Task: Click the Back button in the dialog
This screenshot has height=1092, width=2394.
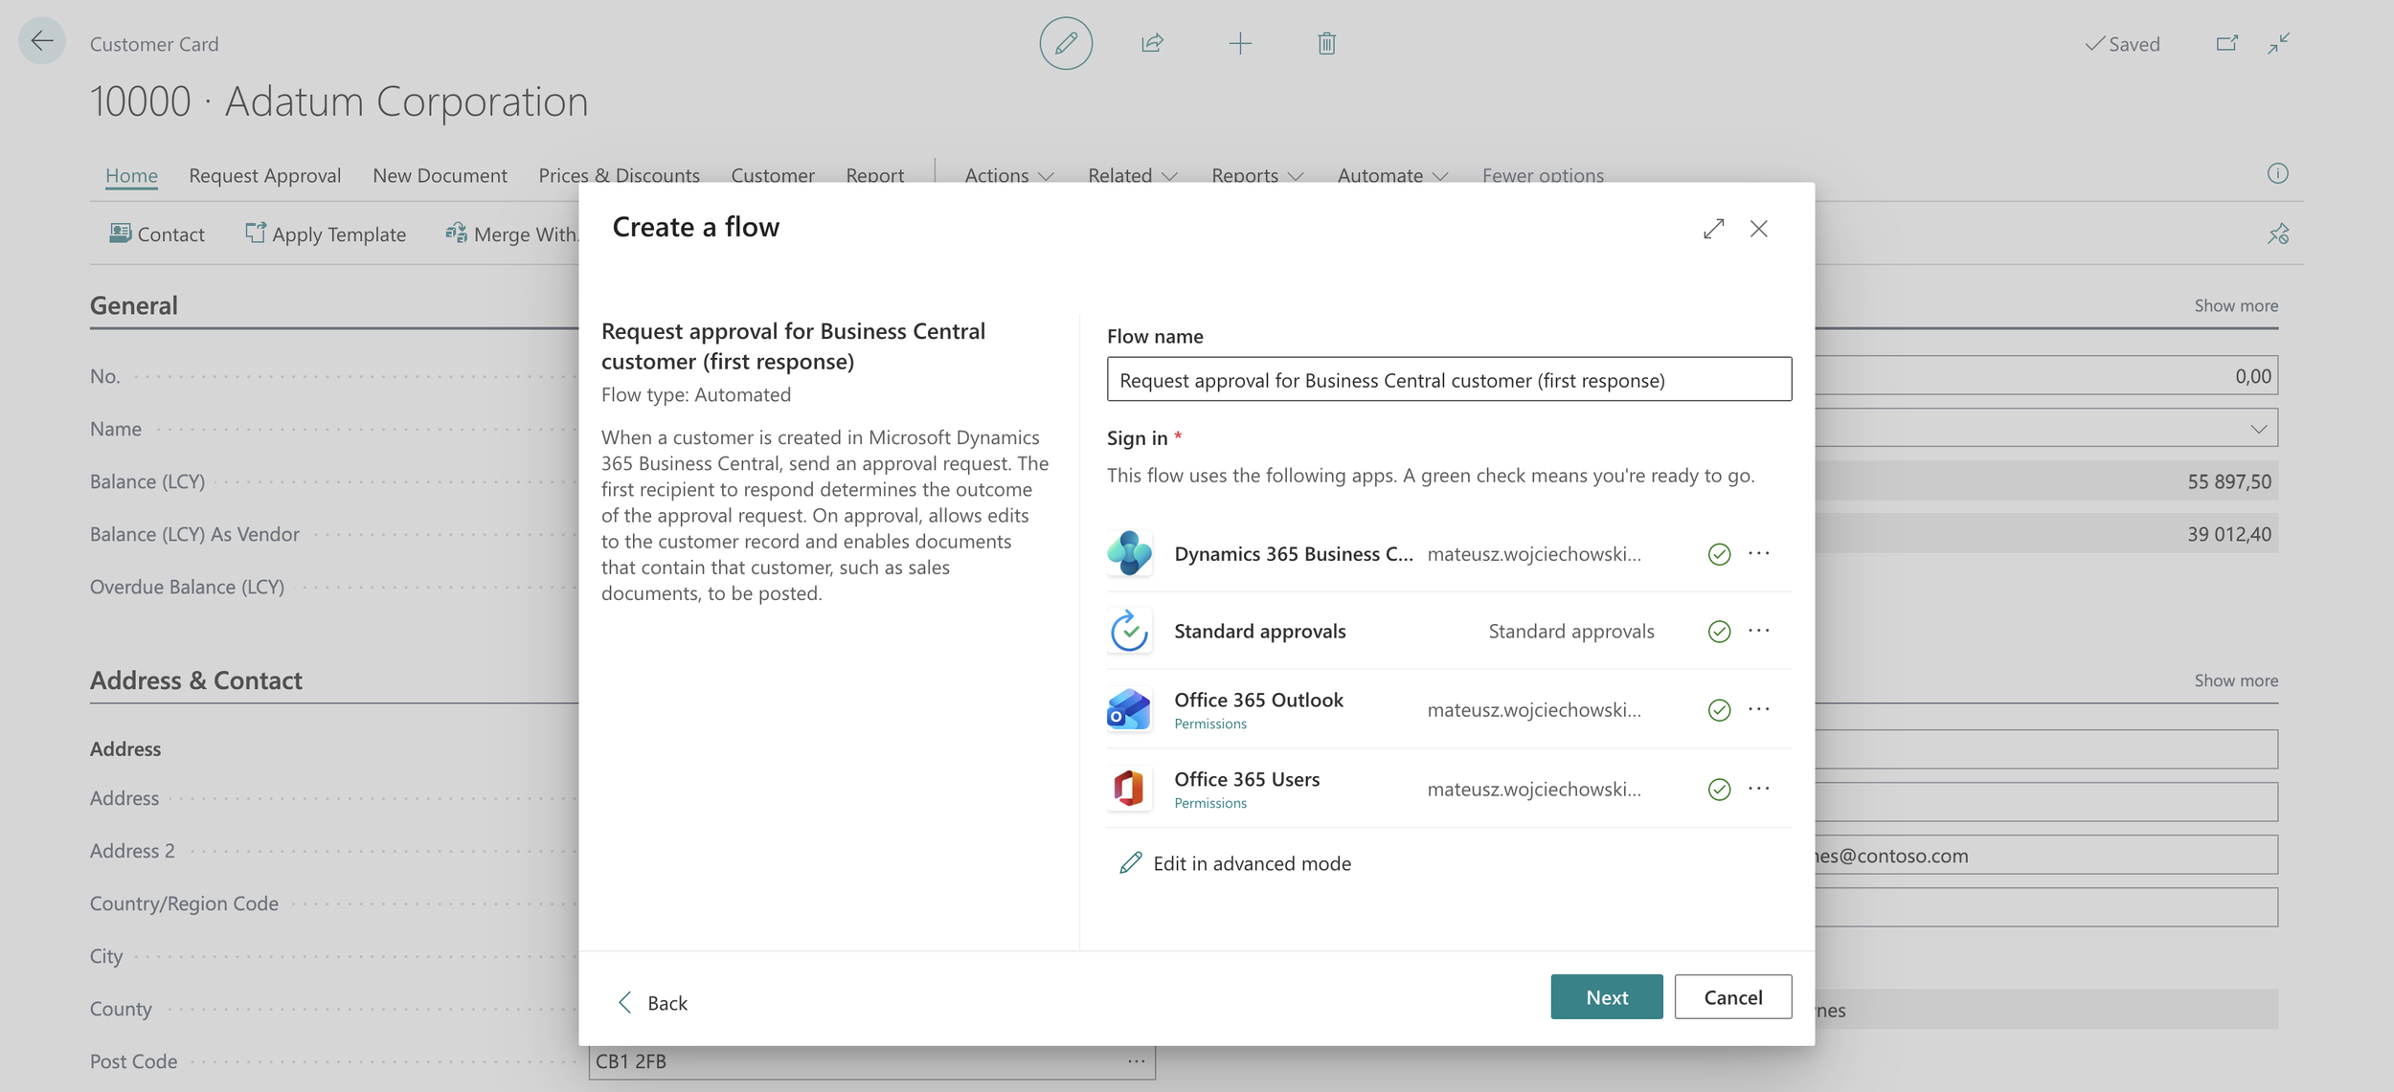Action: pos(653,1002)
